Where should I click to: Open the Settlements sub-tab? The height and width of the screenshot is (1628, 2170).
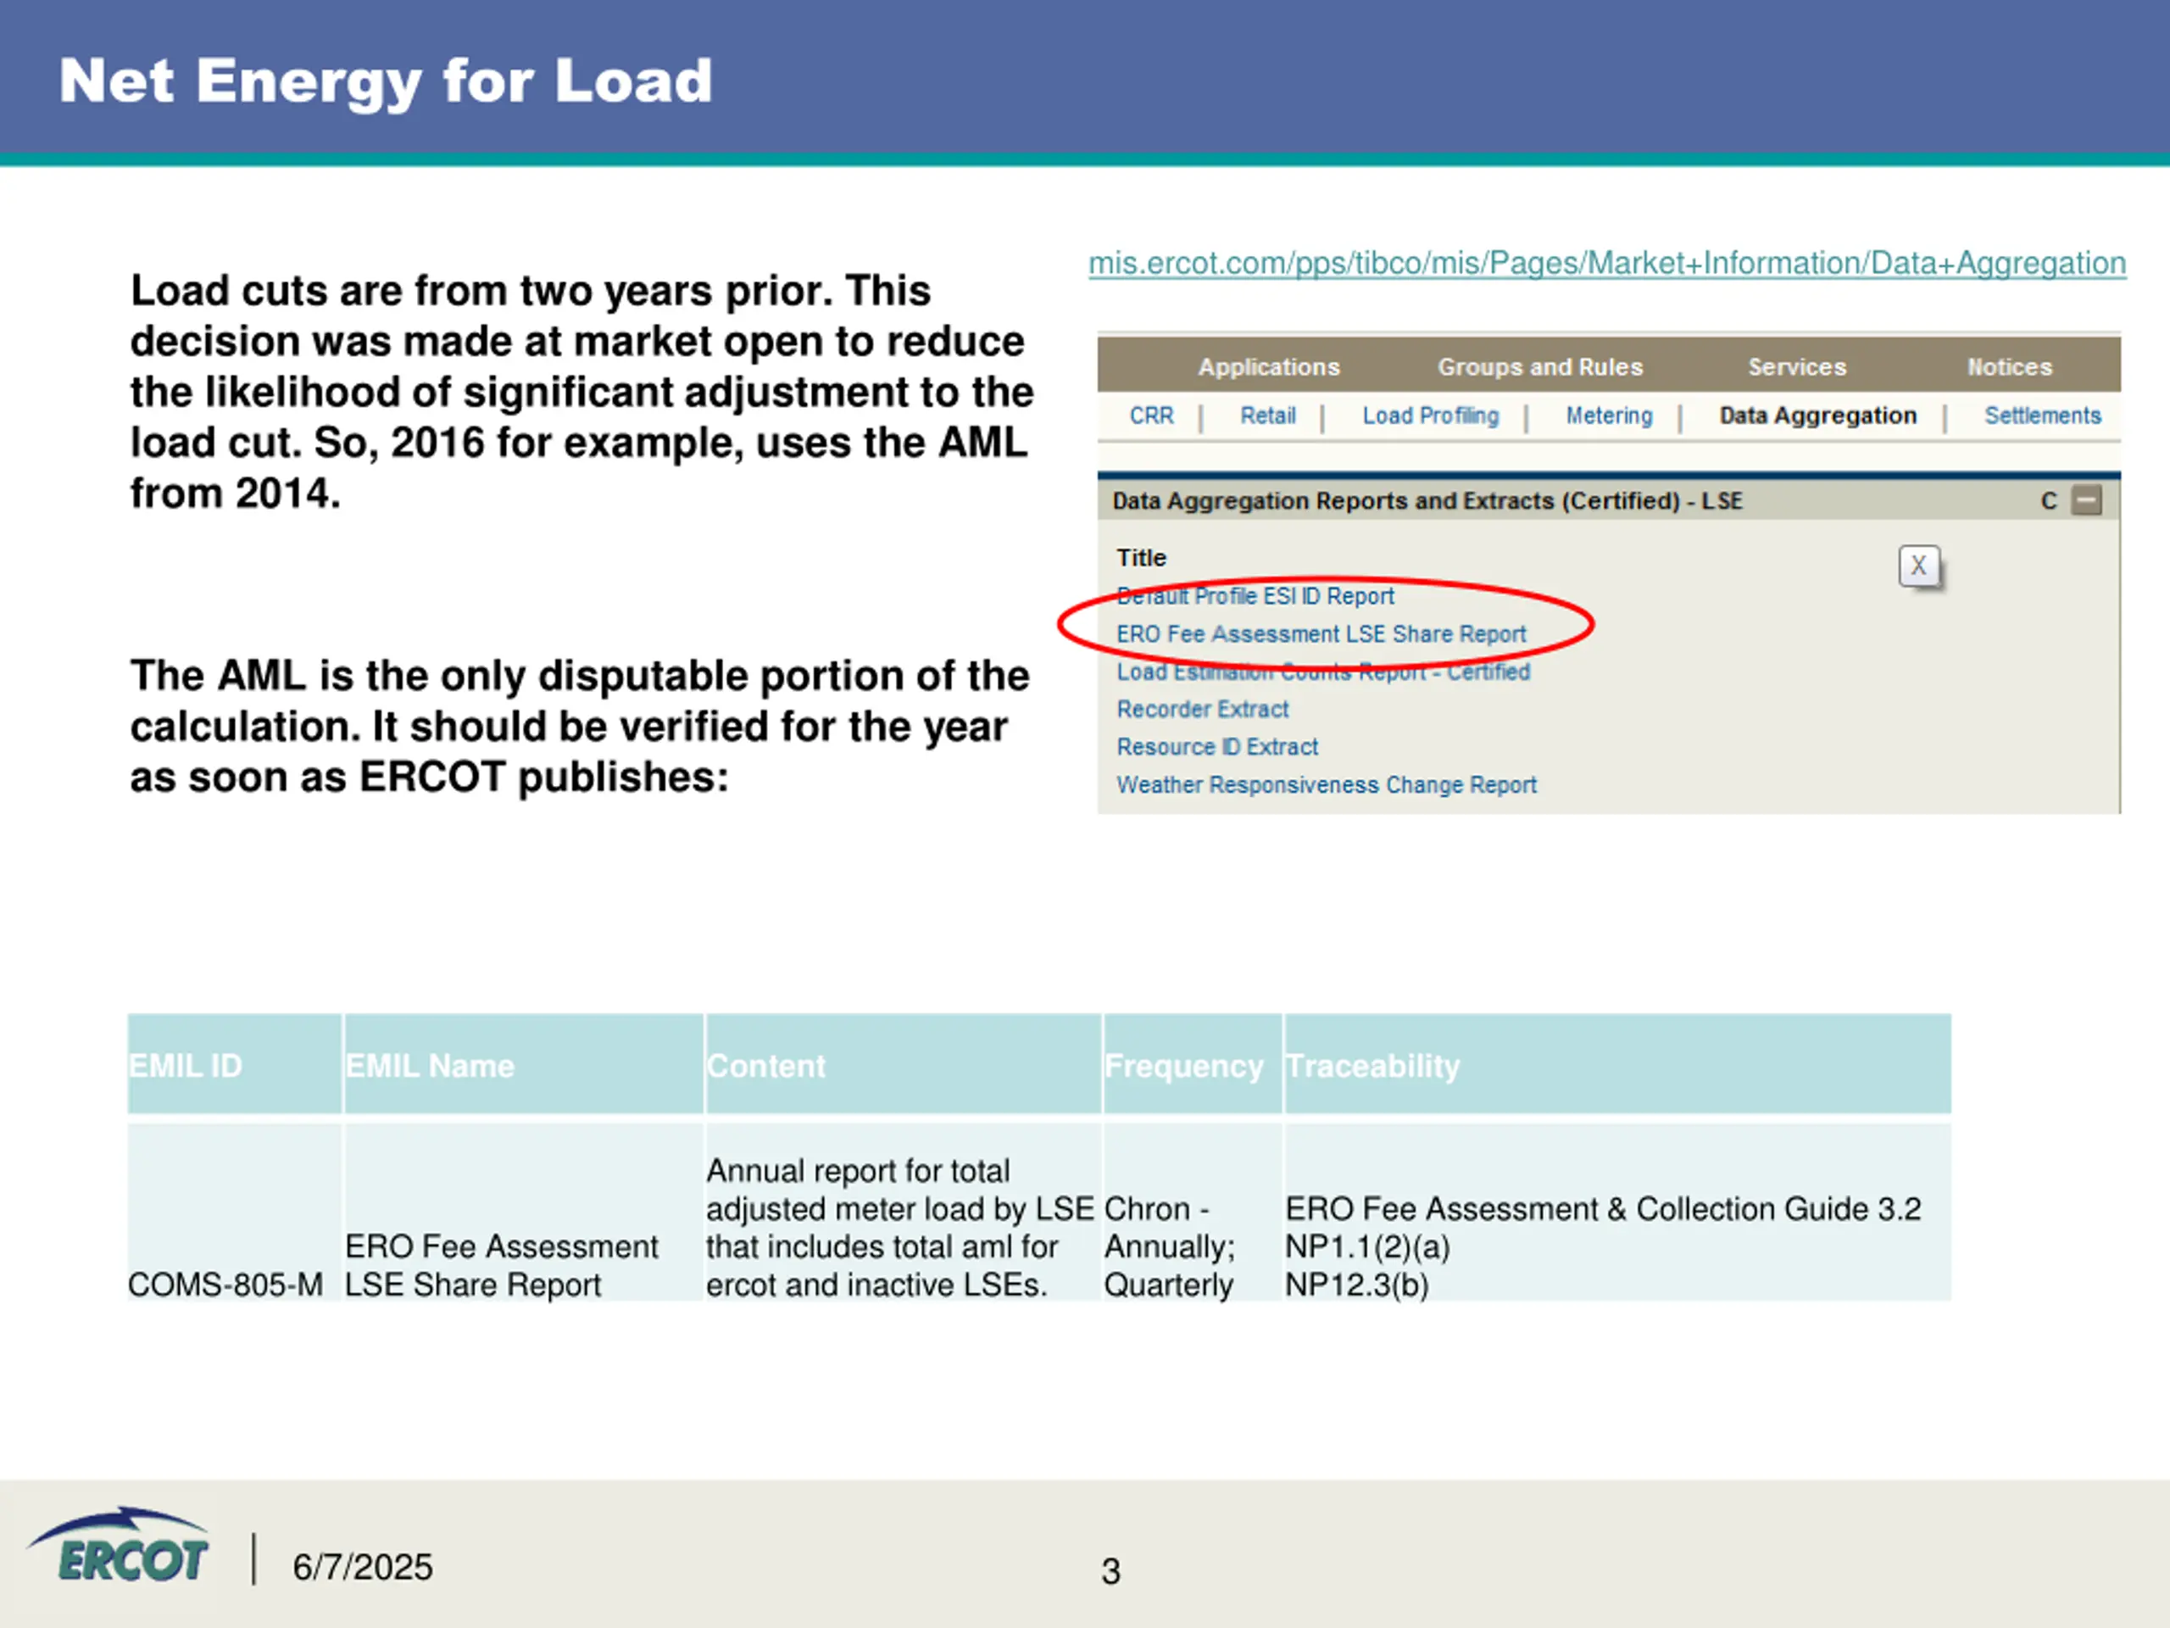[x=2043, y=416]
